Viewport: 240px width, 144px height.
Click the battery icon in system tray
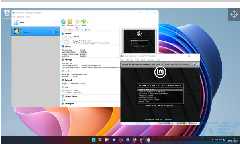click(x=224, y=140)
